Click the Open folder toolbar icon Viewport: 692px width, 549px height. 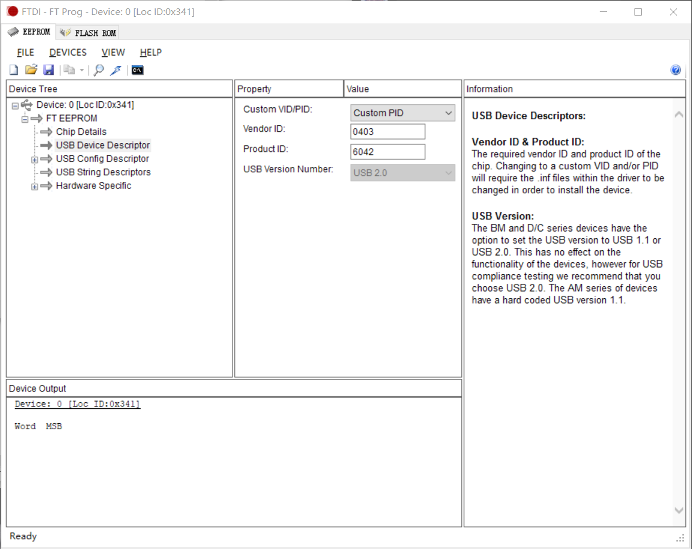click(x=31, y=70)
